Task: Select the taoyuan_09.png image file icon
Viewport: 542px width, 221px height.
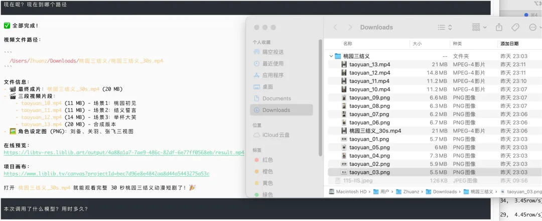Action: point(344,97)
